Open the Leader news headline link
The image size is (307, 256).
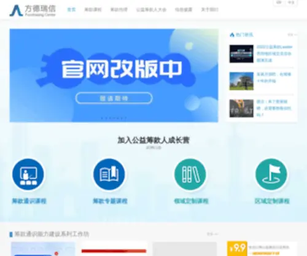click(x=274, y=53)
